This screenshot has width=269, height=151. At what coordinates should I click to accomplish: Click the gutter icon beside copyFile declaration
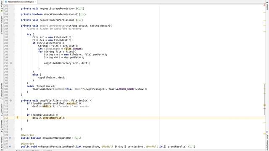11,101
